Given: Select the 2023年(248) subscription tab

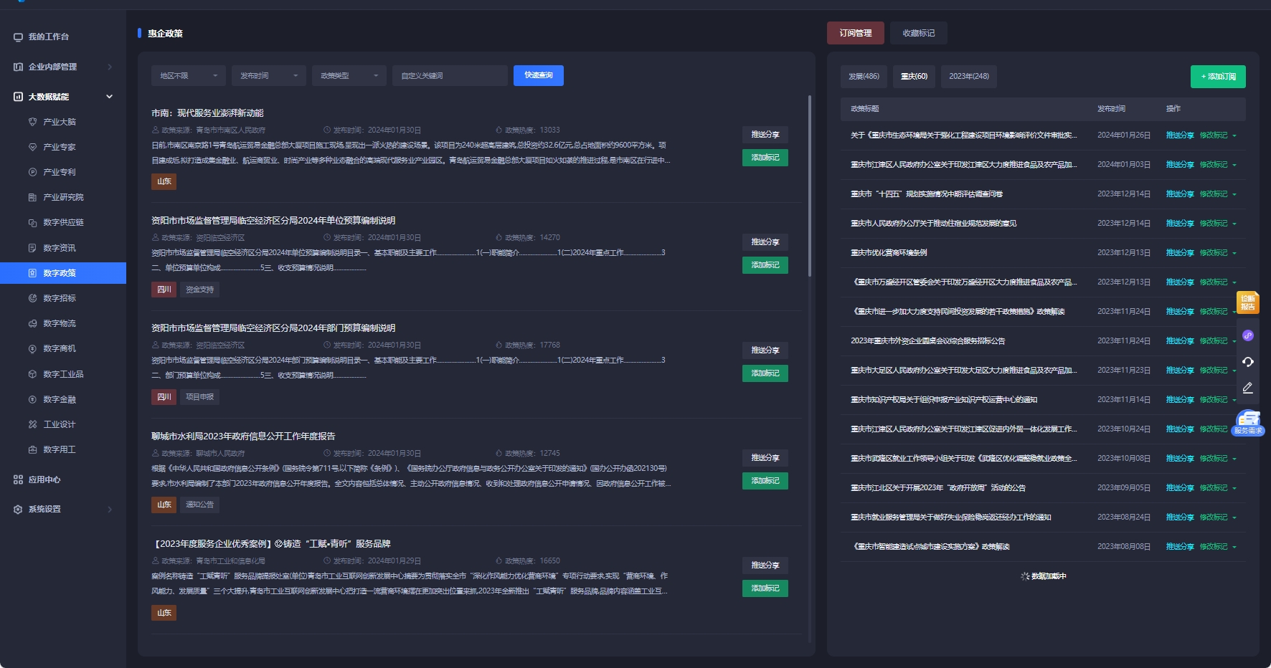Looking at the screenshot, I should click(969, 76).
